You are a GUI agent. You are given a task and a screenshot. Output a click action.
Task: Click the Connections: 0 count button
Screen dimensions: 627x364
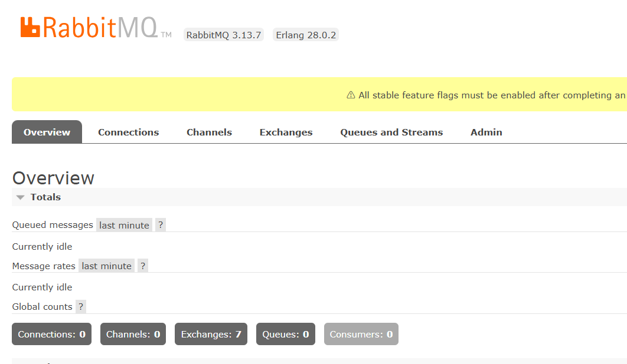(51, 334)
